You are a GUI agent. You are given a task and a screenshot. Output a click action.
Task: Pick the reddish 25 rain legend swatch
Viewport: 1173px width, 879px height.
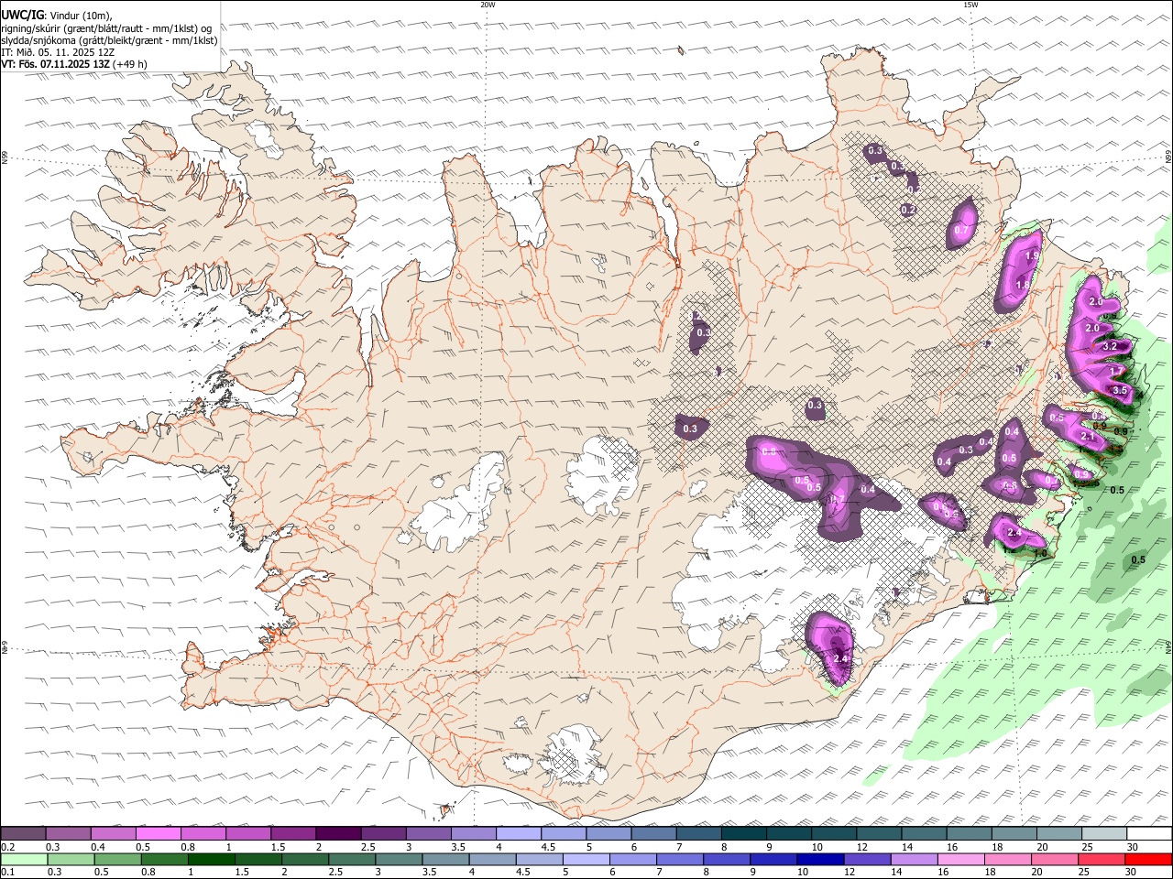[x=1101, y=860]
